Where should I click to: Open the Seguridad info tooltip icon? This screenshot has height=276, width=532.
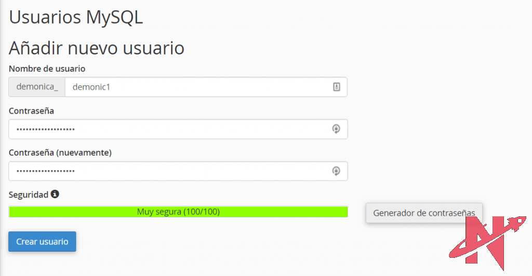55,195
